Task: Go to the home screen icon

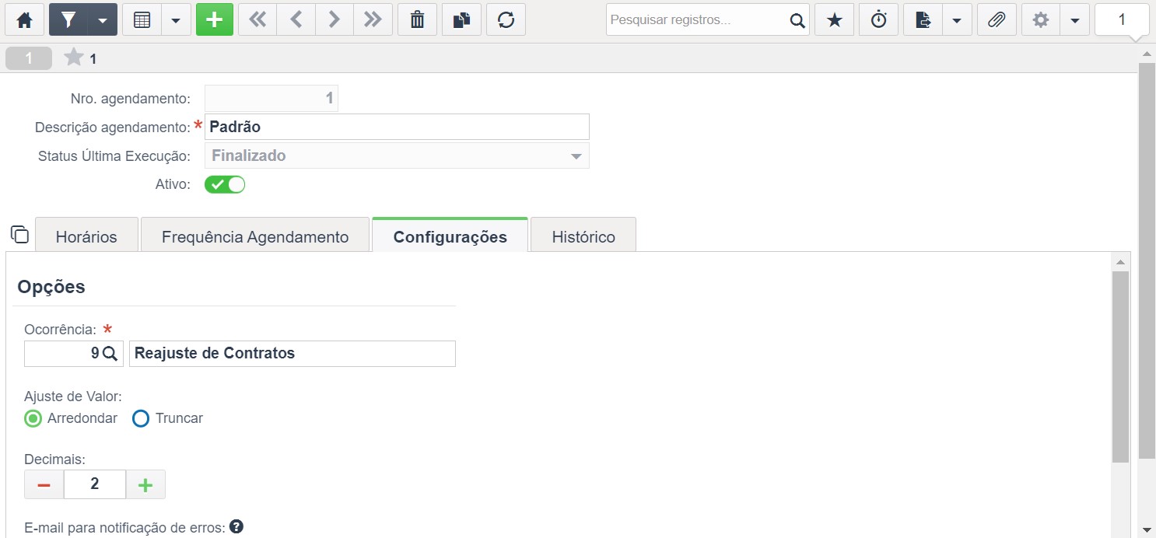Action: click(24, 20)
